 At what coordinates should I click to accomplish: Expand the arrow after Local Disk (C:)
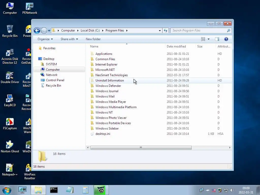103,30
